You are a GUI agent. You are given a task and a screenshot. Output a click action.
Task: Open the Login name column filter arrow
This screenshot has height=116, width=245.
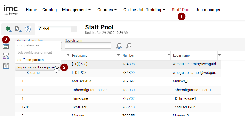click(x=219, y=55)
